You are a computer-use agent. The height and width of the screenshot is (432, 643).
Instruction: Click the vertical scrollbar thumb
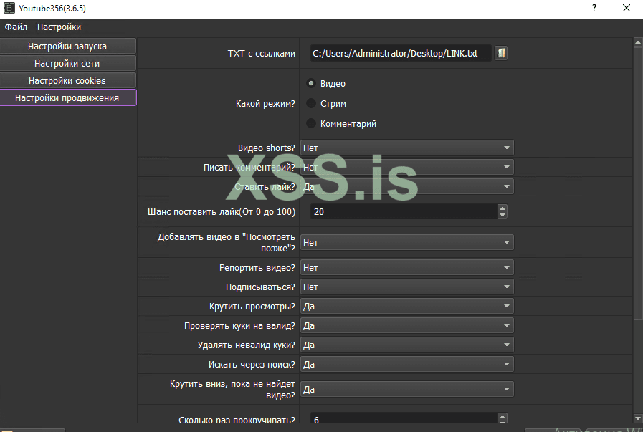638,183
